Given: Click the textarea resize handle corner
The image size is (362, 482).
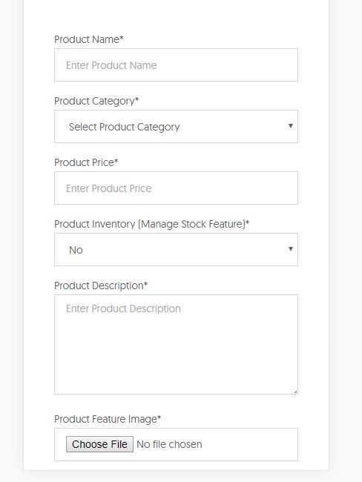Looking at the screenshot, I should tap(295, 392).
